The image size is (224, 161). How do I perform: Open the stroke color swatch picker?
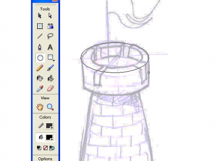coord(49,126)
